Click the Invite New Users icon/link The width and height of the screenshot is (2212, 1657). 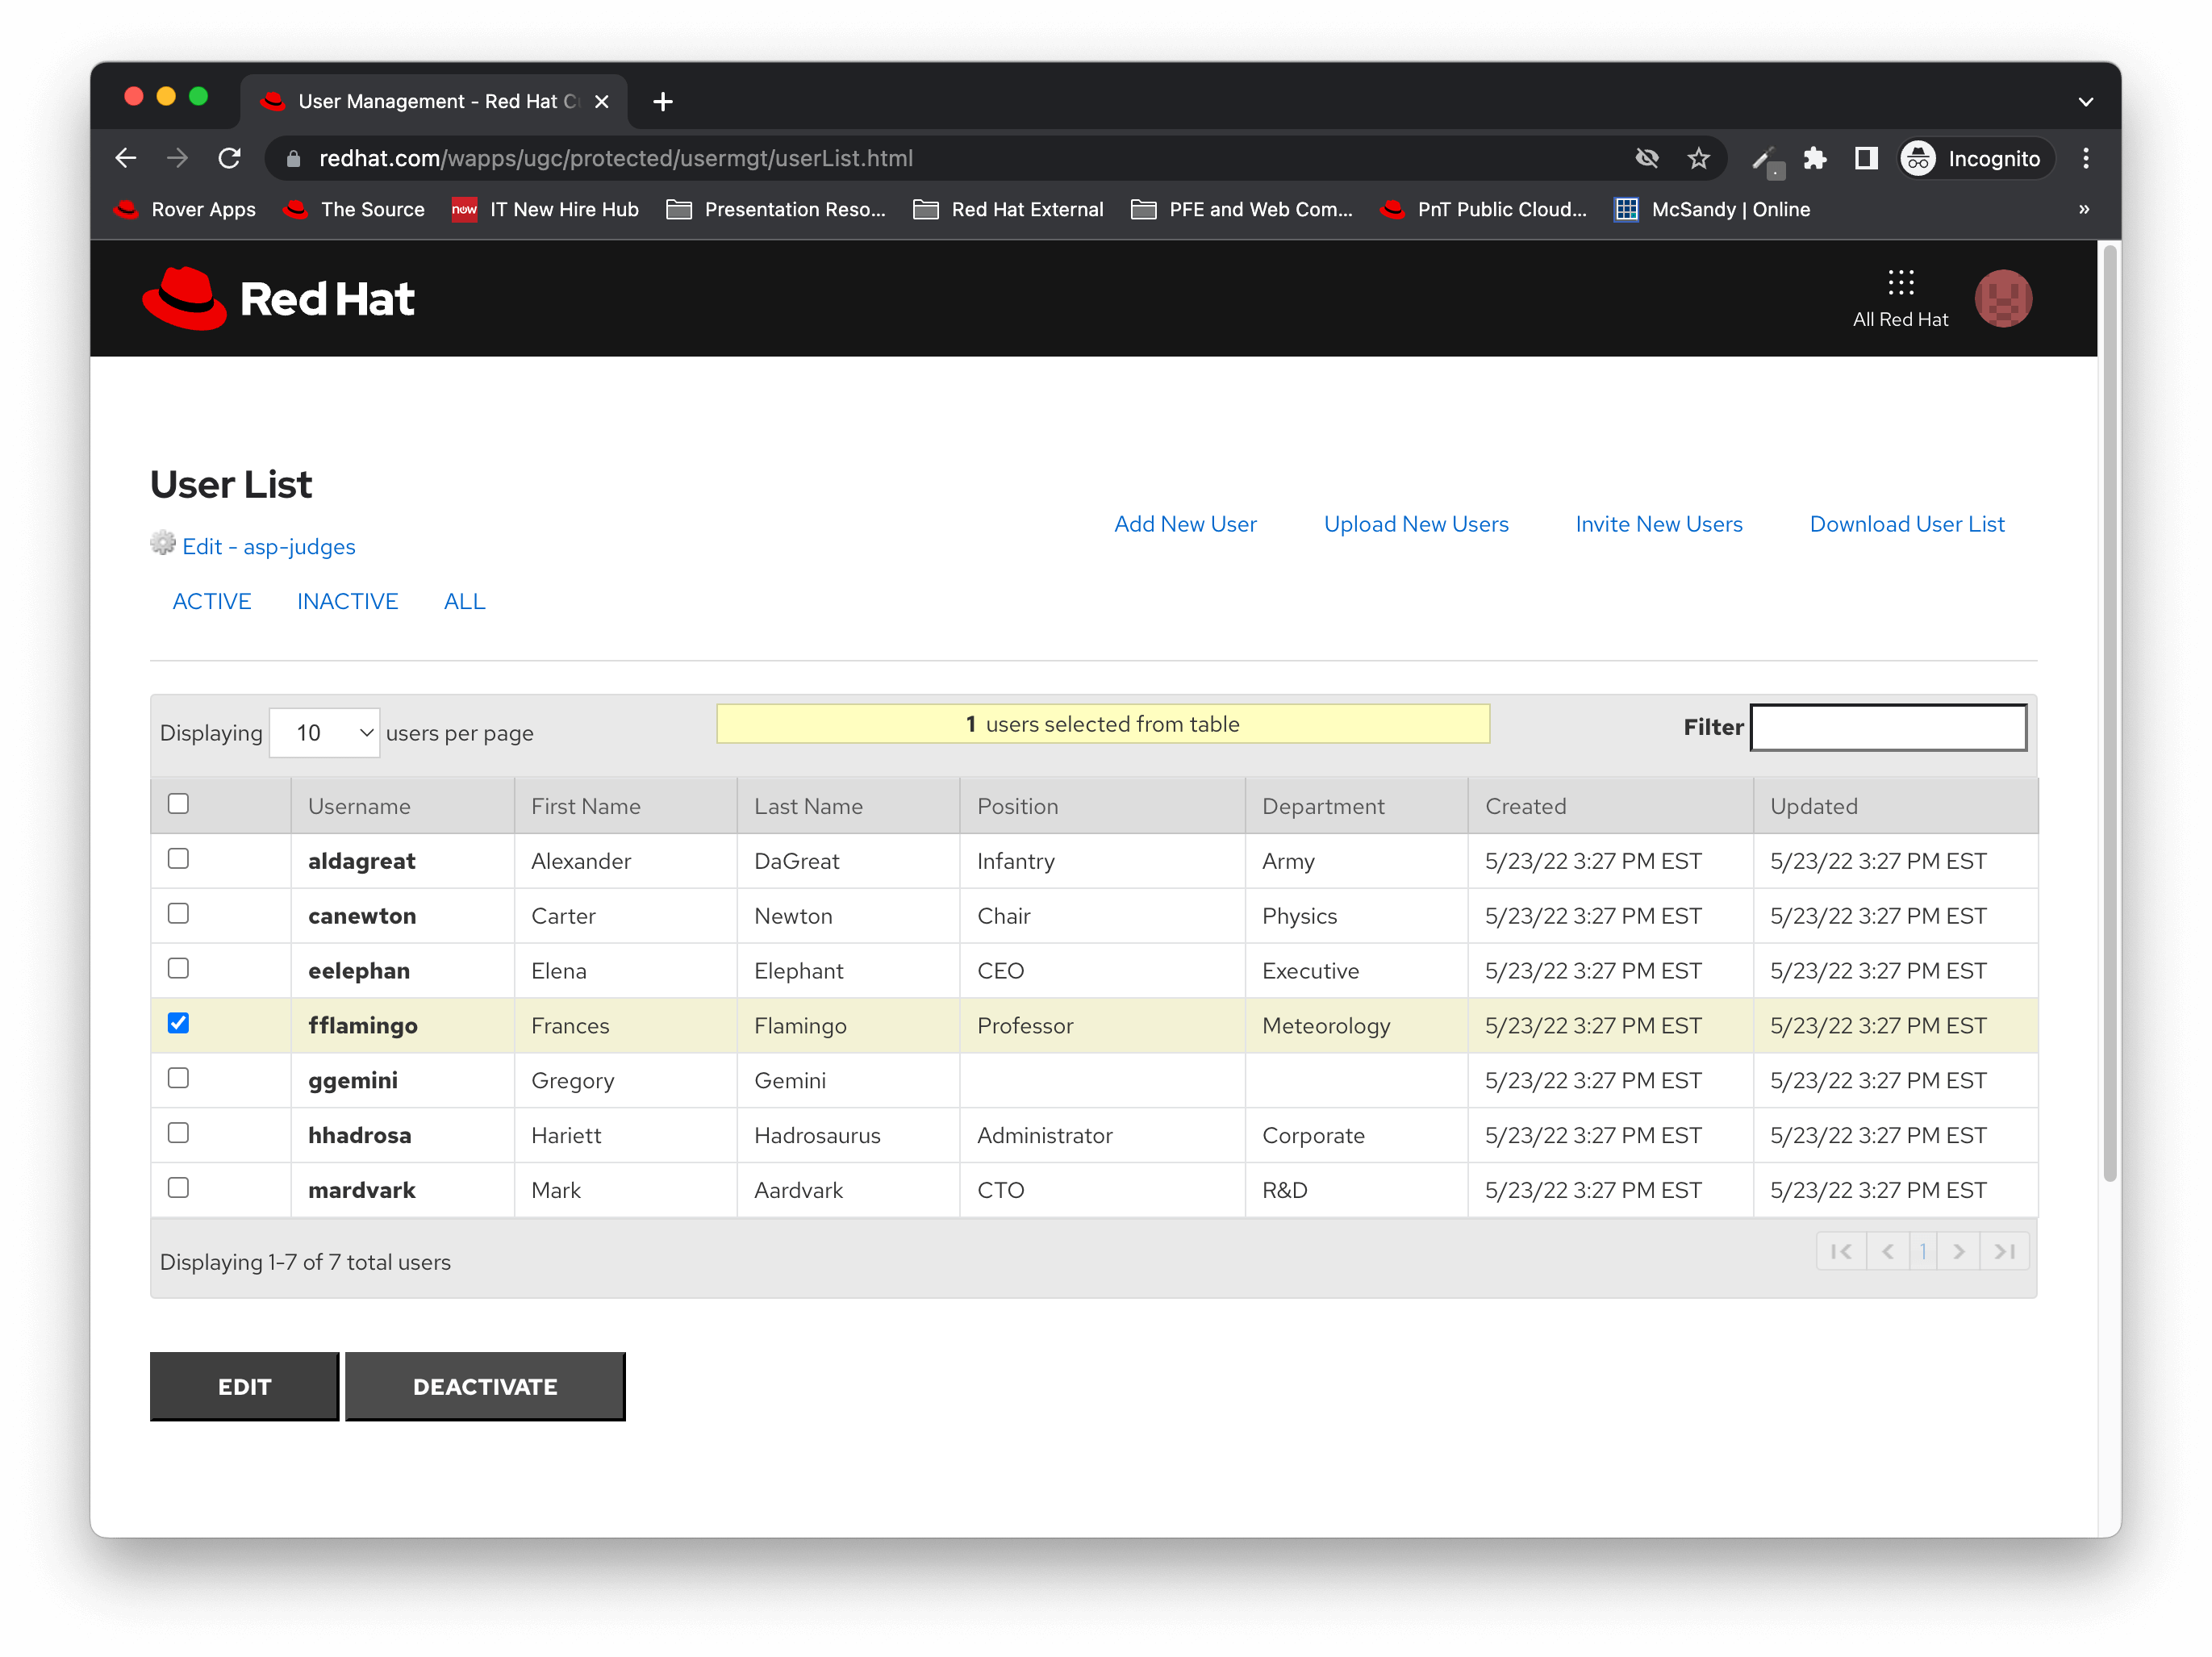click(x=1657, y=524)
